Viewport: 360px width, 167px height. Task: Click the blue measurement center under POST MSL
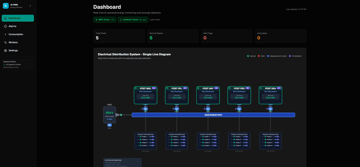coord(145,109)
